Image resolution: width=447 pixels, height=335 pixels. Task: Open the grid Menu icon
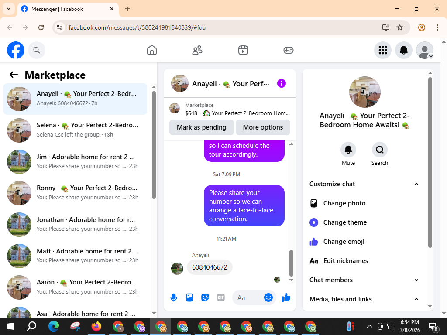(x=382, y=50)
